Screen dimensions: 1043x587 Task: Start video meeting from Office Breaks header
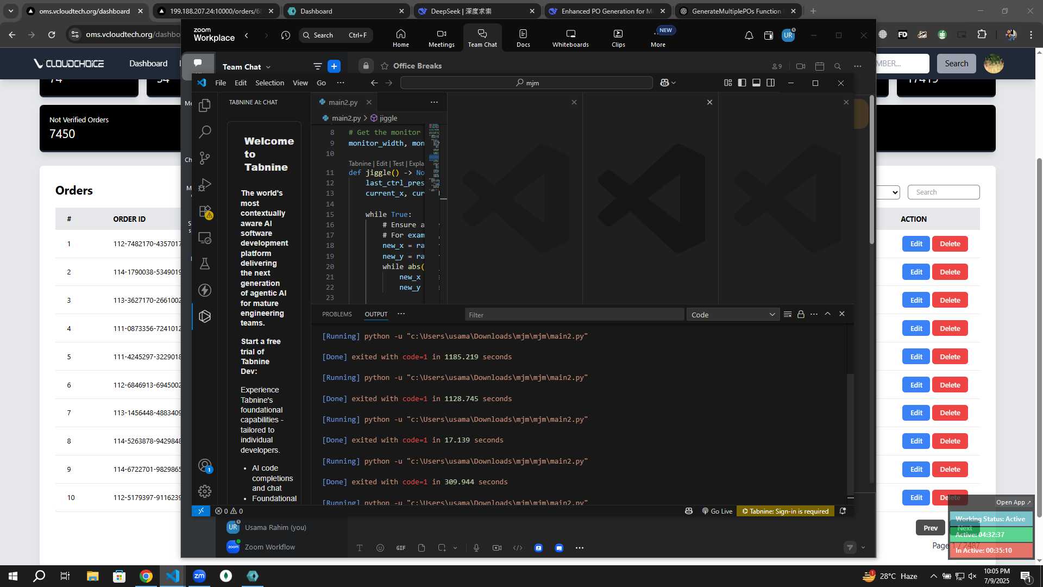801,66
